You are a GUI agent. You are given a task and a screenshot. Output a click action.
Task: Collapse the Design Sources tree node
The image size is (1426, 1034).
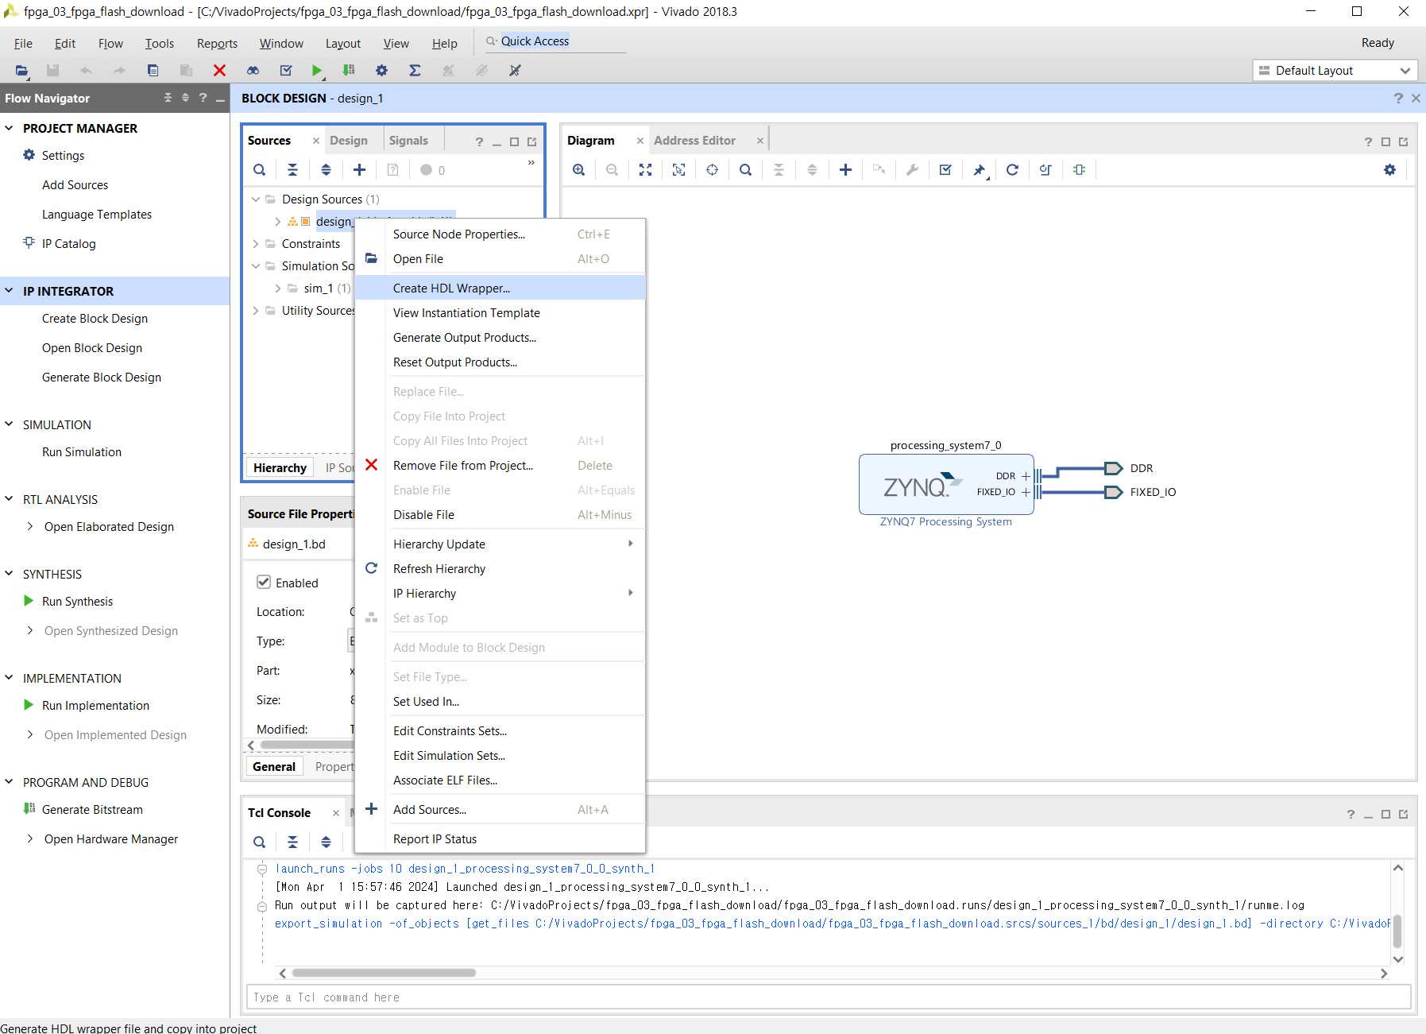[256, 199]
